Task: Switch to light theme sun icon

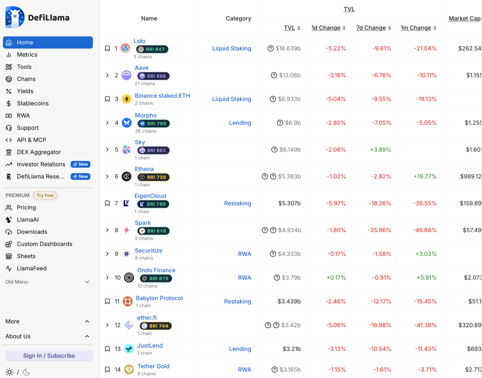Action: (9, 372)
